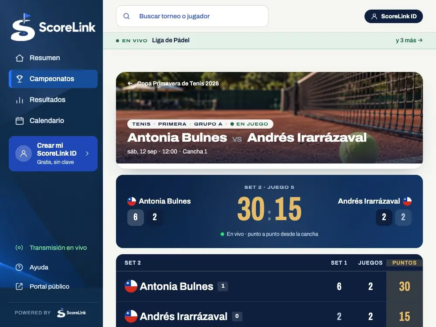The height and width of the screenshot is (327, 436).
Task: Open Calendario calendar icon
Action: coord(20,121)
